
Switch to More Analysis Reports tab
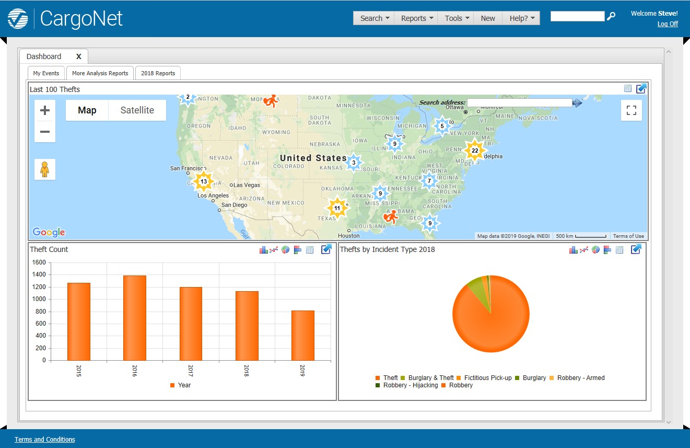click(100, 73)
